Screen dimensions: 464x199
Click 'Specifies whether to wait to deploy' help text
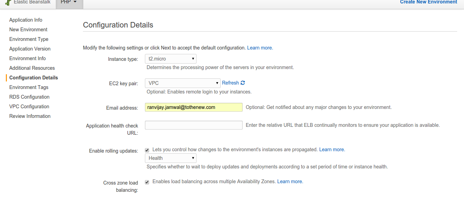tap(267, 167)
